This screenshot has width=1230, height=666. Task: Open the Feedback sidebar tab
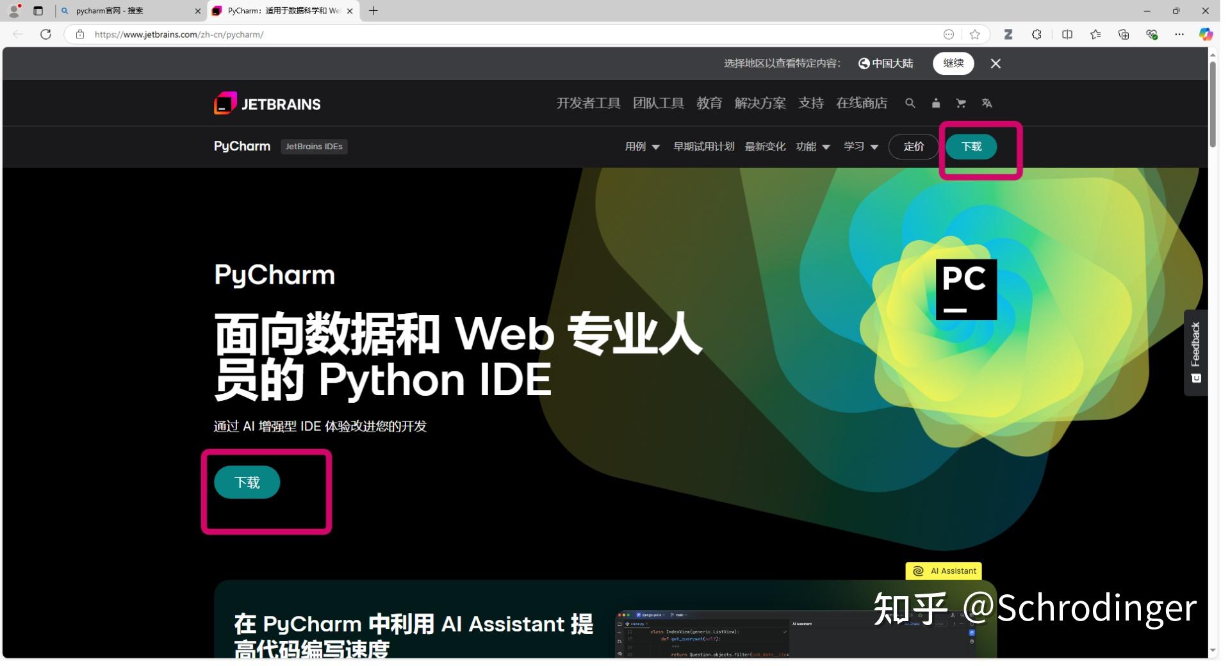[x=1197, y=352]
